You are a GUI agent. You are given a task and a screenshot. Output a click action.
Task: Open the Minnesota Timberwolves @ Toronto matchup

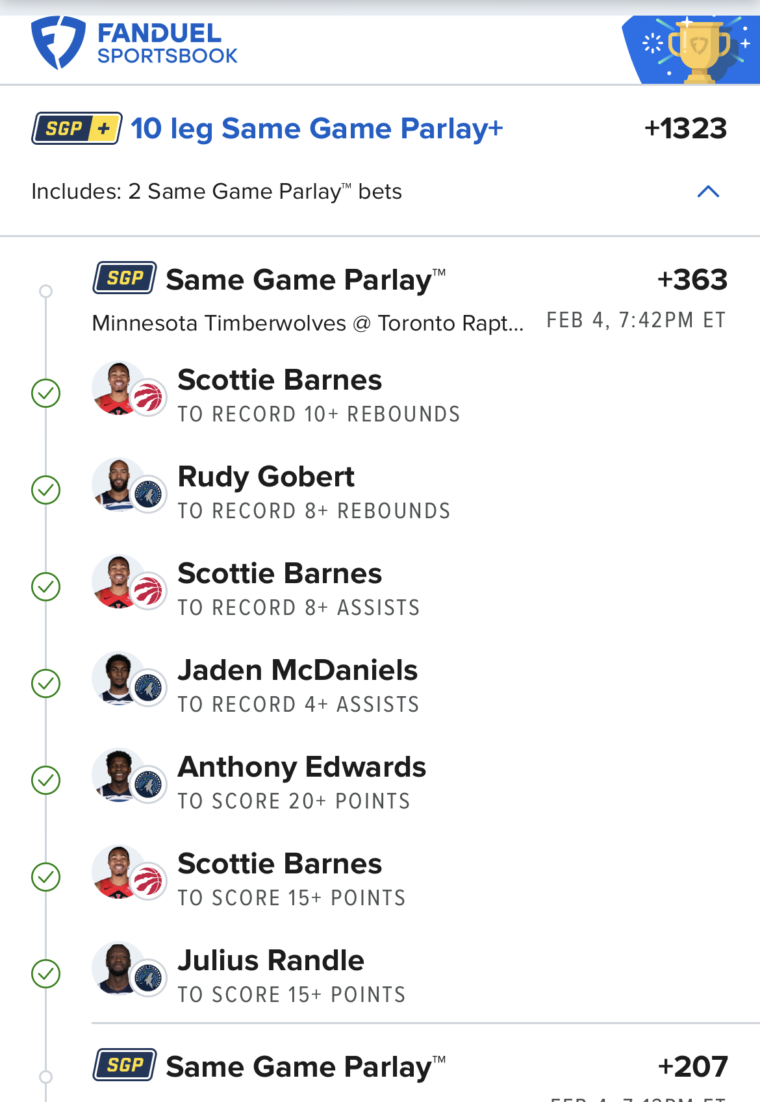pyautogui.click(x=307, y=323)
